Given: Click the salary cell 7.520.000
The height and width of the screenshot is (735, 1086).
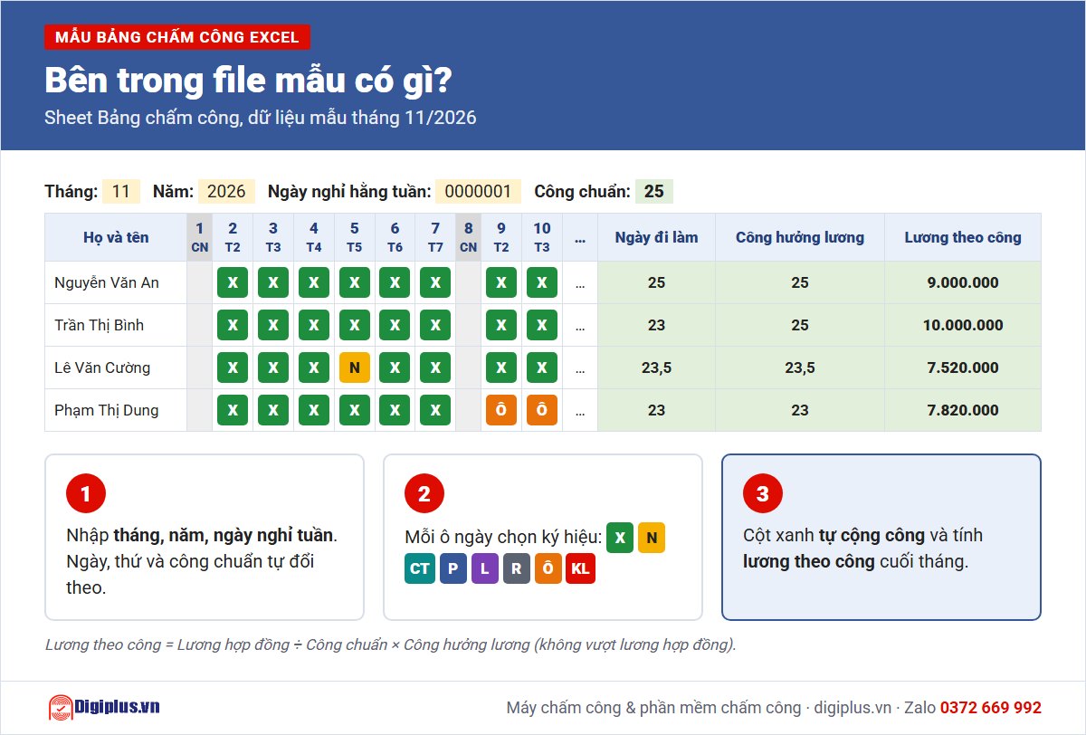Looking at the screenshot, I should click(x=963, y=367).
